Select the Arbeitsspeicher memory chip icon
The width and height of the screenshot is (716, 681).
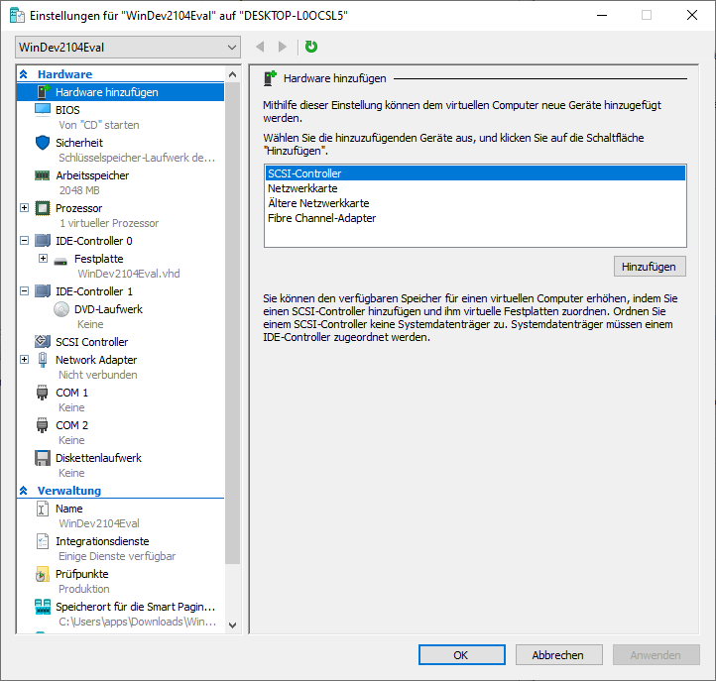coord(43,175)
